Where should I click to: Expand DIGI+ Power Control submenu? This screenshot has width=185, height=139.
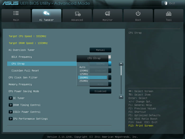point(11,112)
